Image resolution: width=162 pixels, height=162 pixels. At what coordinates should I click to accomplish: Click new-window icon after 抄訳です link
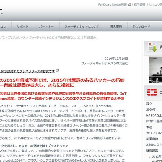tap(57, 71)
